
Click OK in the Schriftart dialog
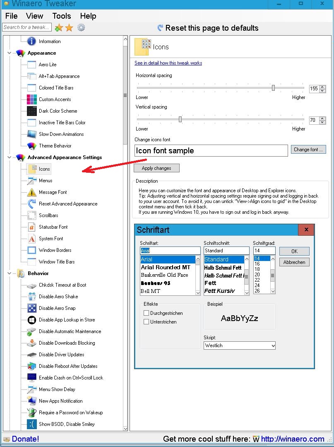(294, 251)
